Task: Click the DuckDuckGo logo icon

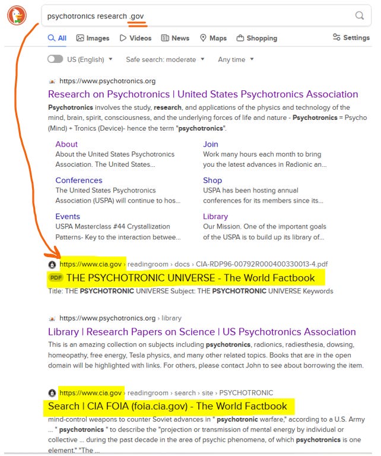Action: click(17, 15)
